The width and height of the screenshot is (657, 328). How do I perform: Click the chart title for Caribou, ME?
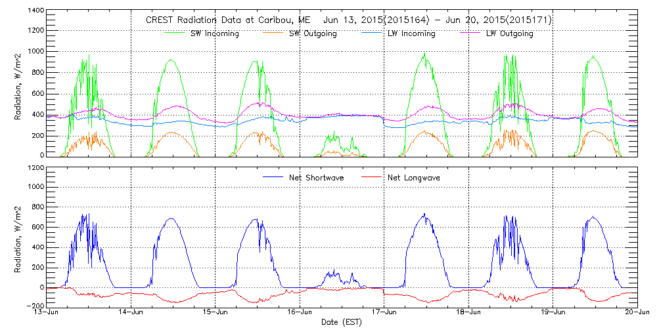coord(348,20)
